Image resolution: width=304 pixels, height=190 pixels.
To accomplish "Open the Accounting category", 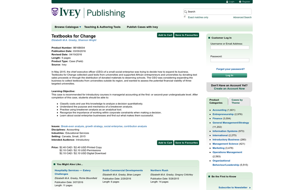I will (219, 110).
